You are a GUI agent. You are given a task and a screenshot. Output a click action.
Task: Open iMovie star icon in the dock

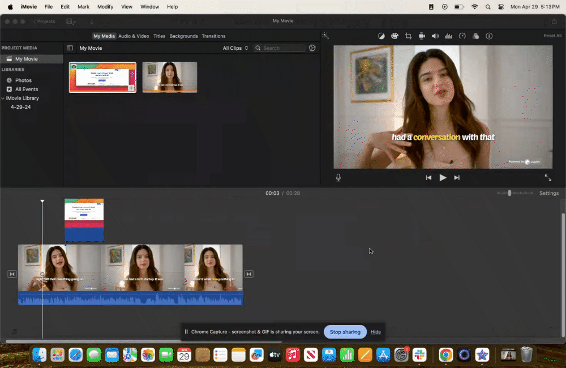point(482,355)
